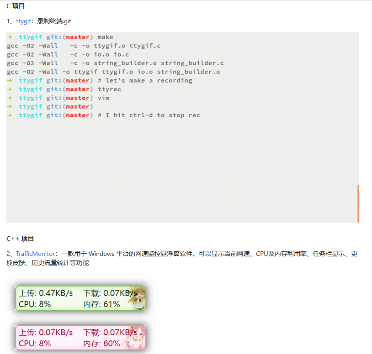
Task: Click the pink TrafficMonitor skin preview
Action: point(81,338)
